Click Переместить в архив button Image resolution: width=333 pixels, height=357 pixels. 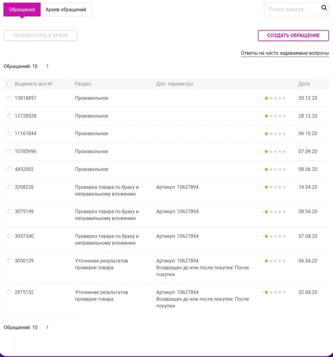coord(40,36)
